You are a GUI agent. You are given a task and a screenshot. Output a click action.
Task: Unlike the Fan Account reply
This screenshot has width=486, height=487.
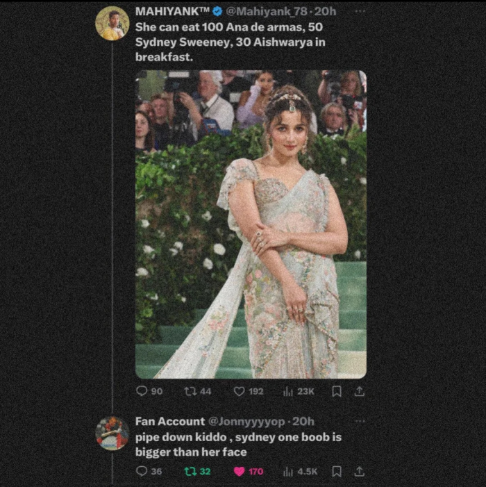click(240, 471)
